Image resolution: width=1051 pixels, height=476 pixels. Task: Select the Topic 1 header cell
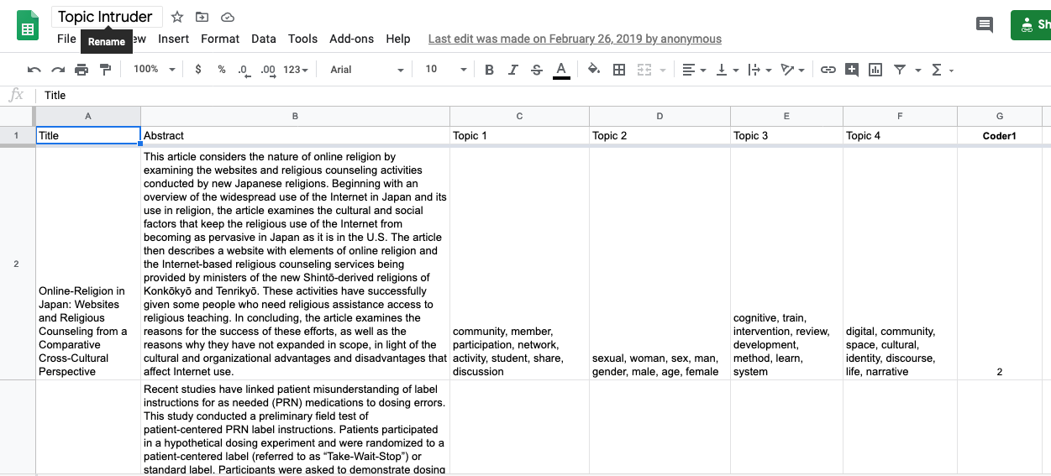click(519, 135)
